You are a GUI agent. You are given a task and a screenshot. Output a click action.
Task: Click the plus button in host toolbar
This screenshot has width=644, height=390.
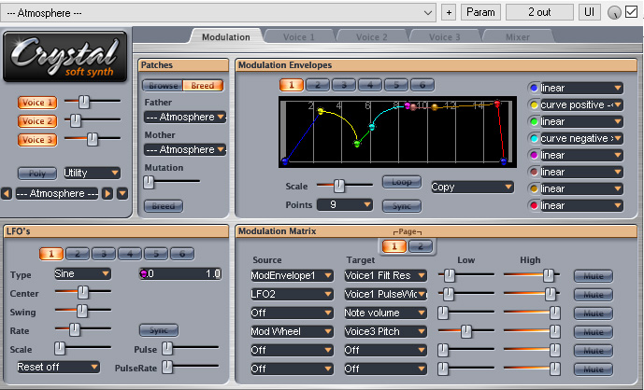(449, 13)
